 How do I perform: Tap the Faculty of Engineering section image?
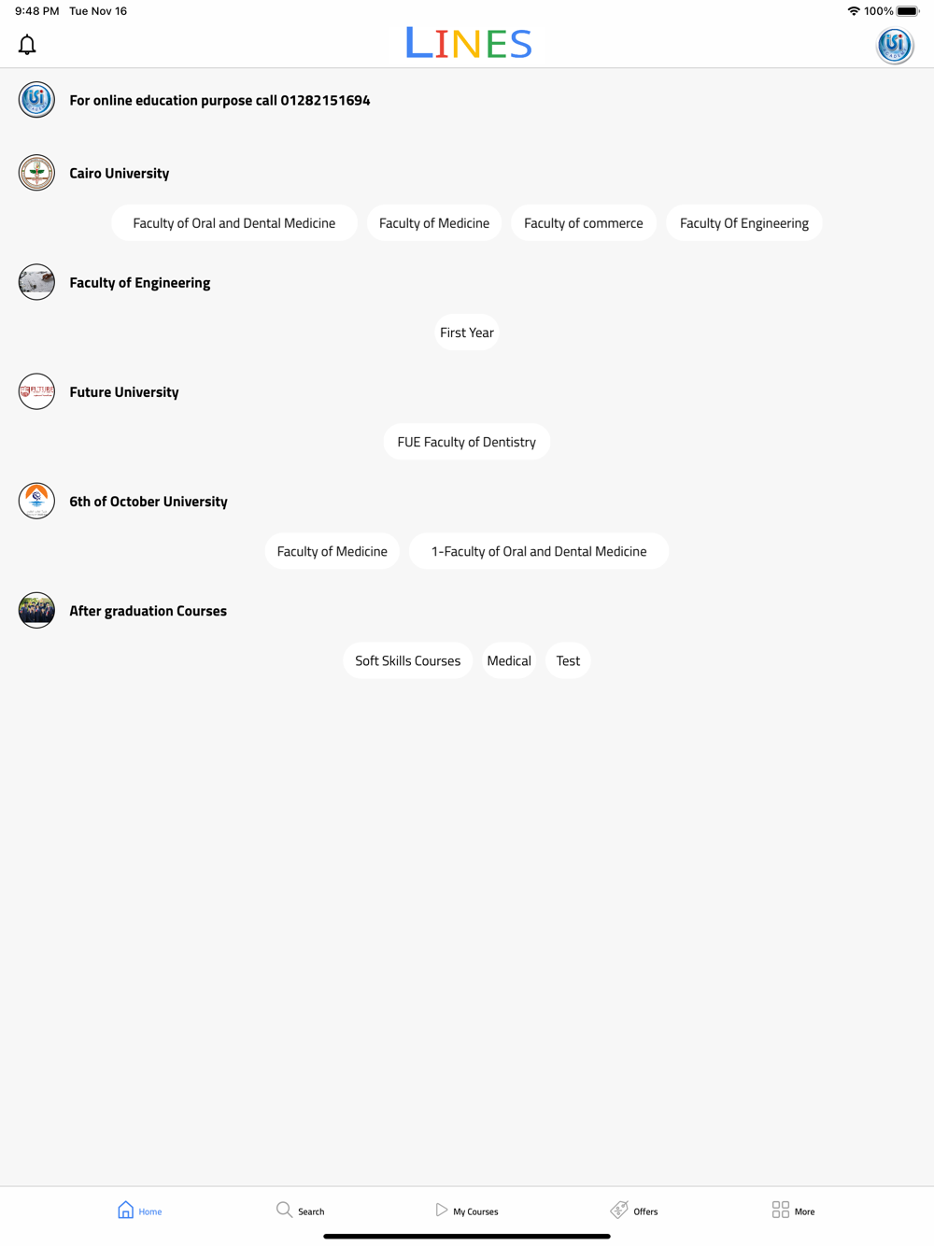pyautogui.click(x=36, y=282)
